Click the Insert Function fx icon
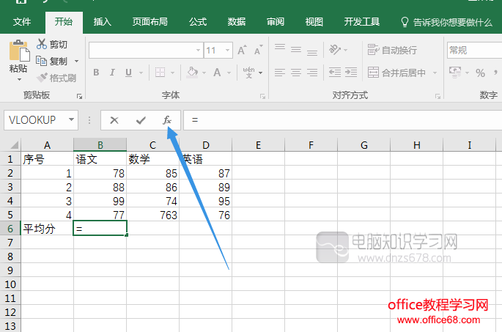Image resolution: width=502 pixels, height=332 pixels. pos(167,120)
